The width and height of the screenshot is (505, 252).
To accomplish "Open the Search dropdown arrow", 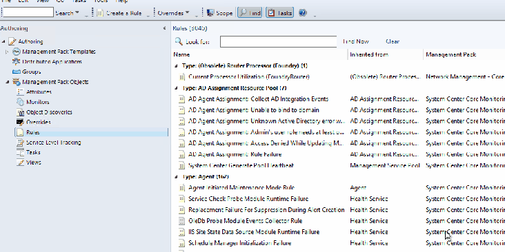I will point(77,13).
